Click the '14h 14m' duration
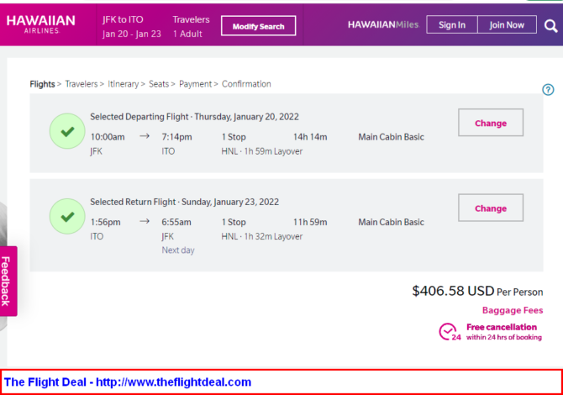The height and width of the screenshot is (395, 563). coord(310,137)
